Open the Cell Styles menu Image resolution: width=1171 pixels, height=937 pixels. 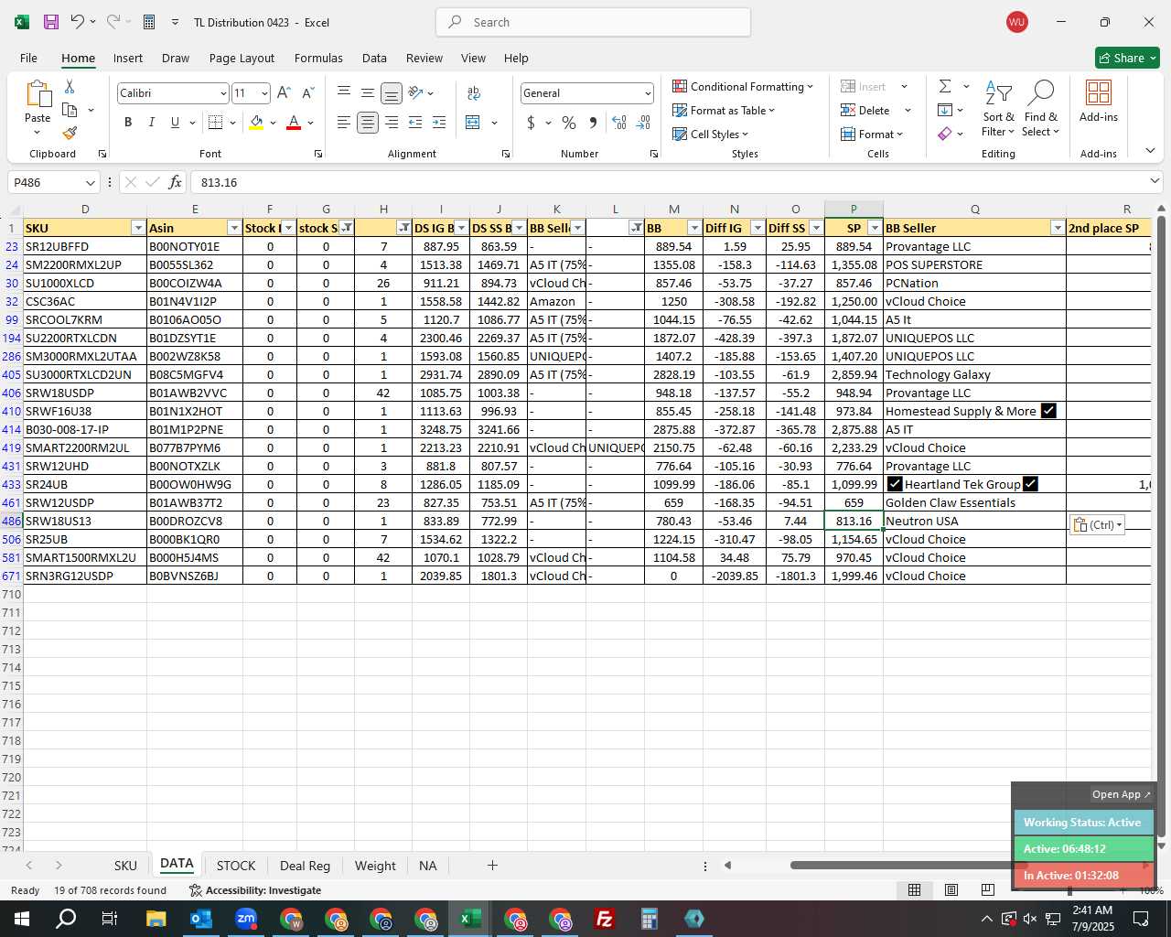(710, 134)
